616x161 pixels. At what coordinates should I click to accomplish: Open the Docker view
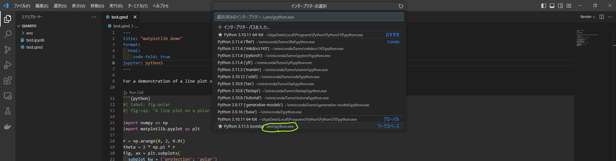[8, 127]
